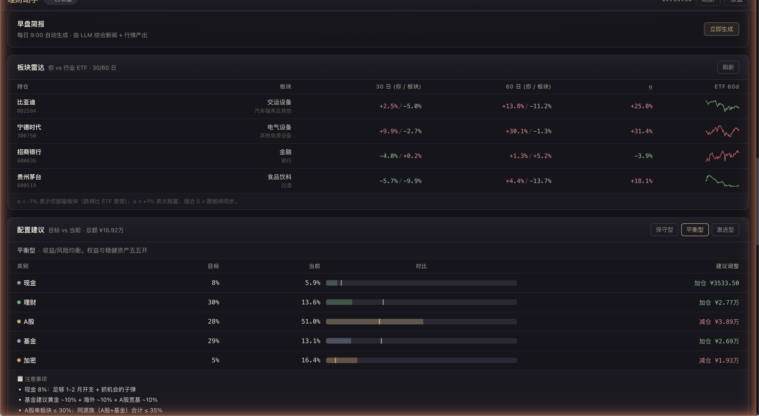
Task: Click the color dot next to 现金
Action: 19,283
